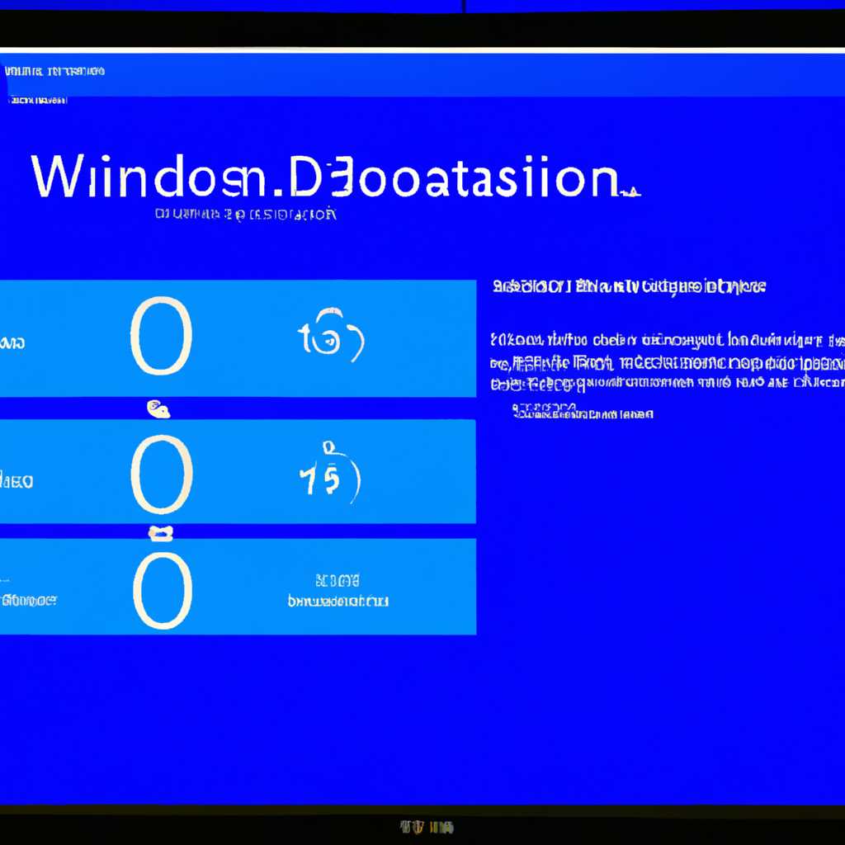Click the "75)" symbol in the middle tile
The width and height of the screenshot is (845, 845).
[330, 473]
